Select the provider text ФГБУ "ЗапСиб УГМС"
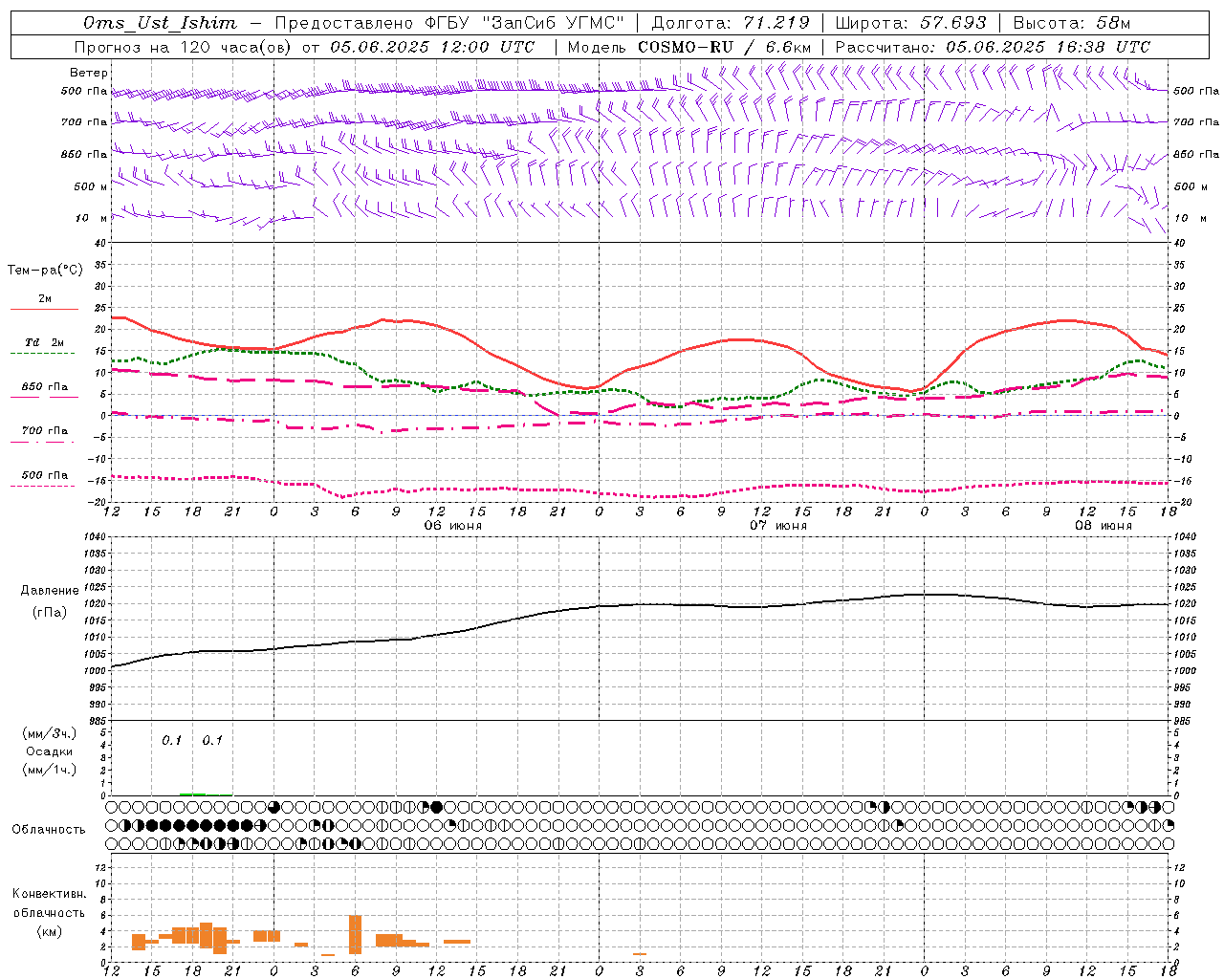 click(x=524, y=23)
